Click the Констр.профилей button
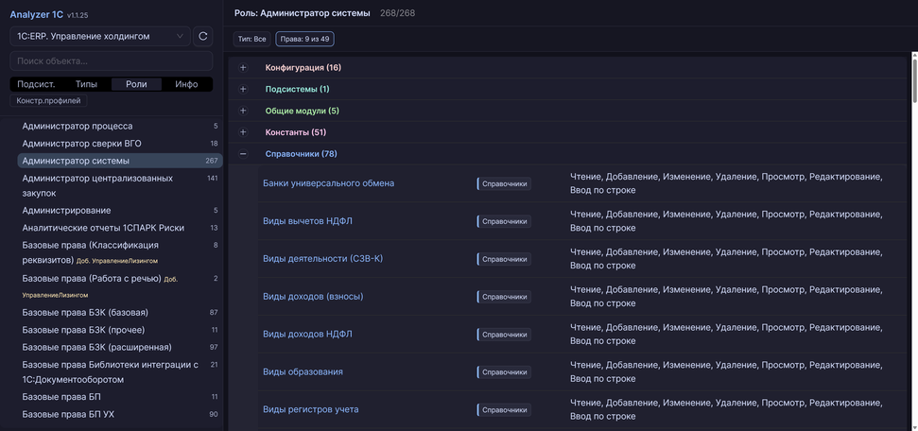 pos(48,101)
